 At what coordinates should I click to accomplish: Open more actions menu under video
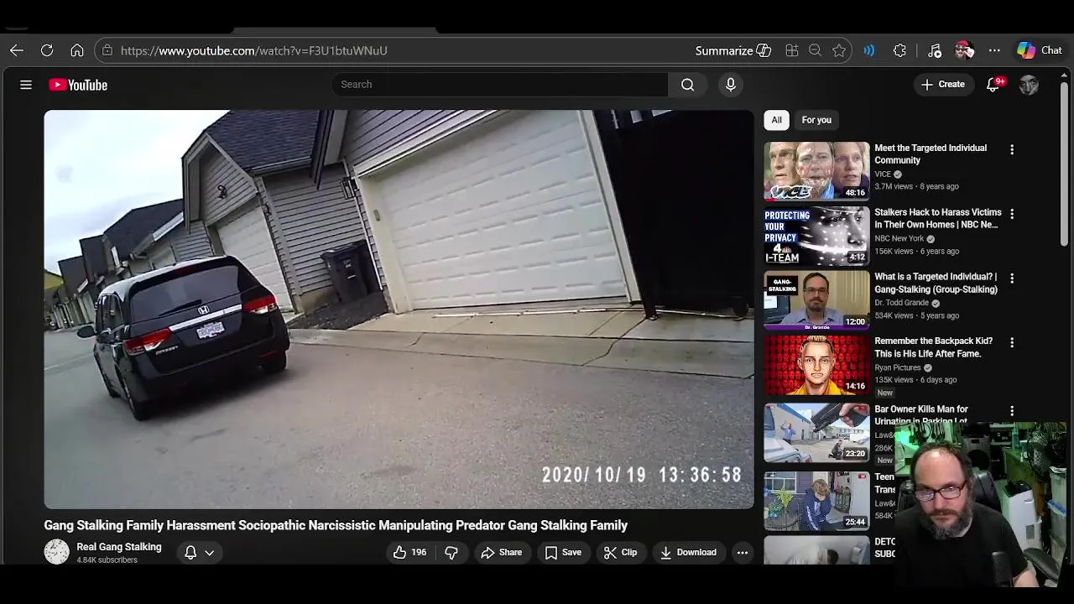(742, 552)
